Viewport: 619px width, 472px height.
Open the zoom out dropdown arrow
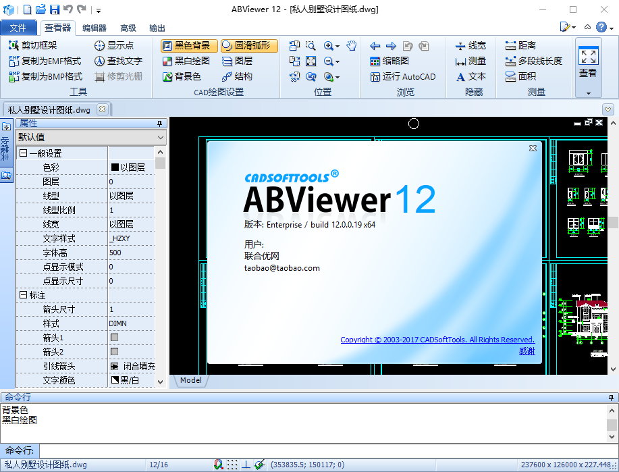click(338, 61)
